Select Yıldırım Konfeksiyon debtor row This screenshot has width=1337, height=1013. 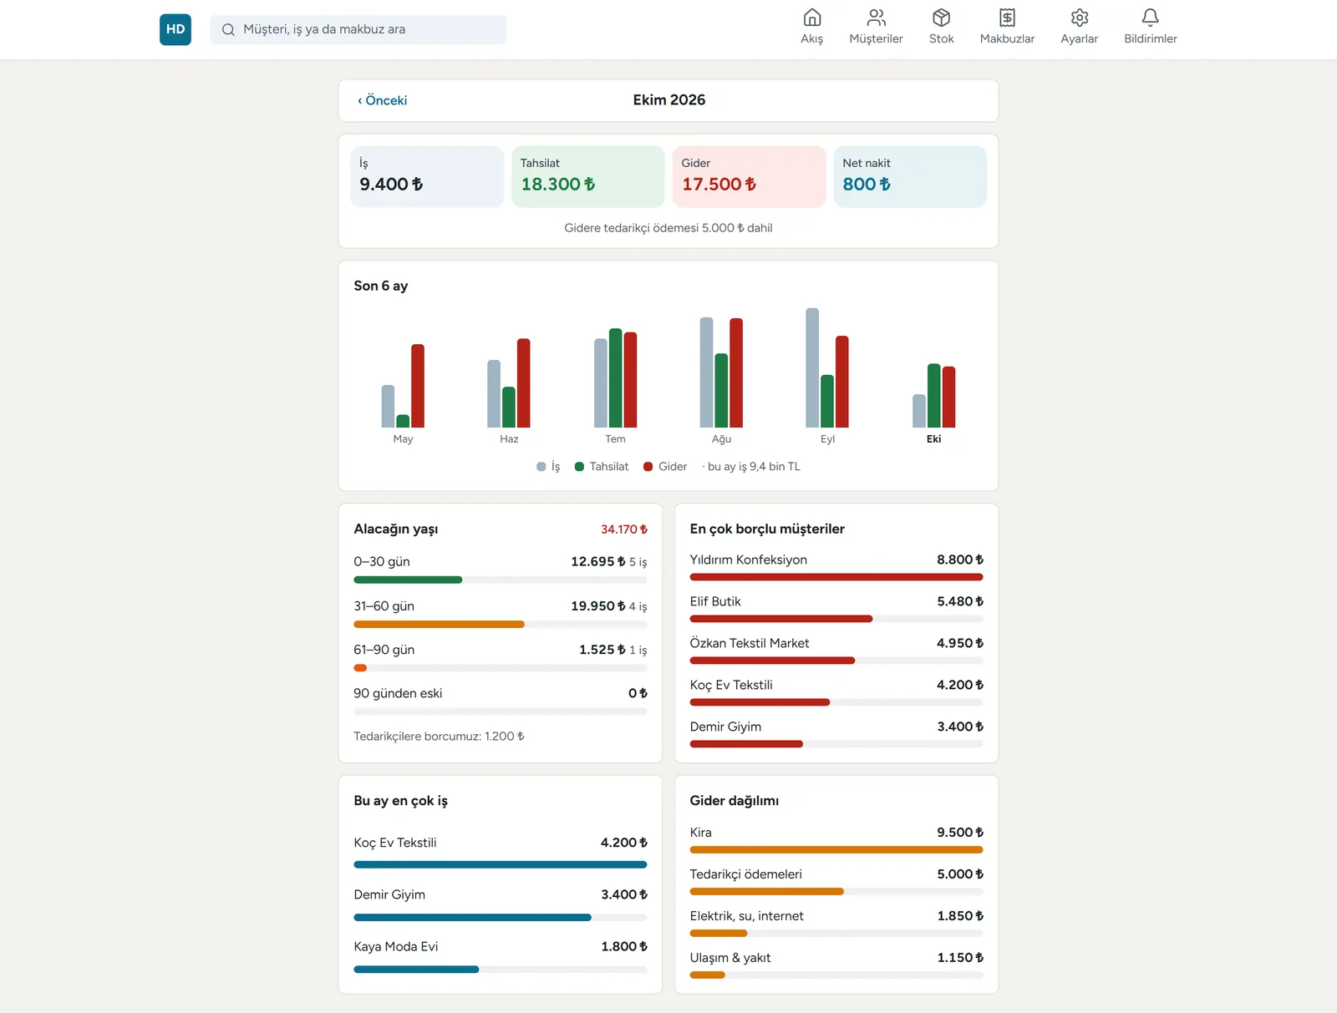(x=836, y=566)
